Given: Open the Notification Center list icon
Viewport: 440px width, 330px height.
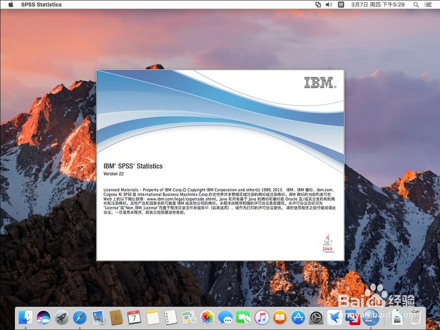Looking at the screenshot, I should point(428,4).
